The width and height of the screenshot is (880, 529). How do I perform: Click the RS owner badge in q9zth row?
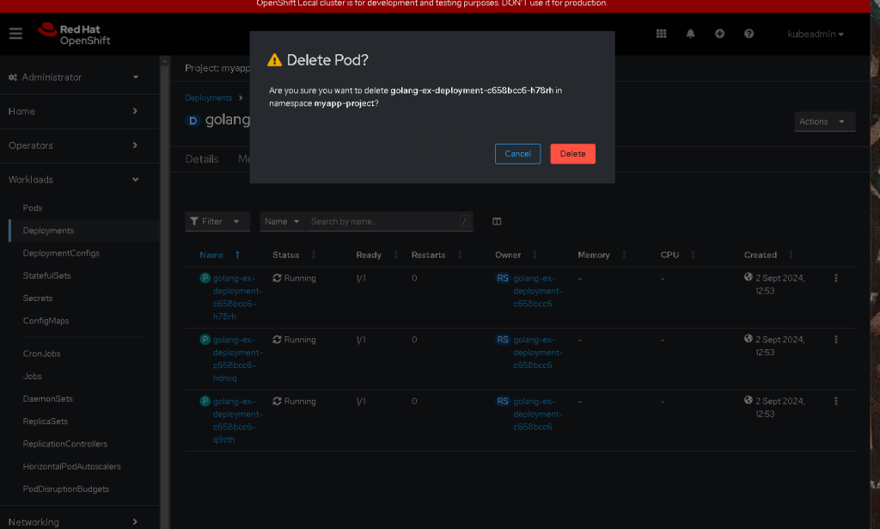[502, 401]
